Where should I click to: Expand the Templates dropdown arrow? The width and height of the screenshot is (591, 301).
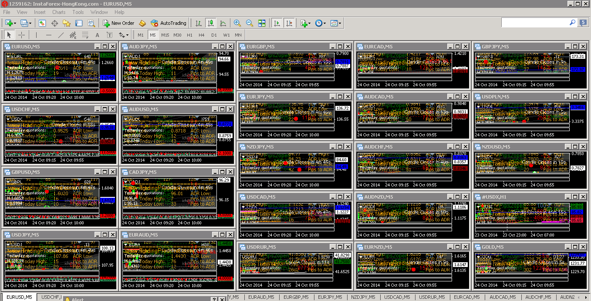coord(340,23)
